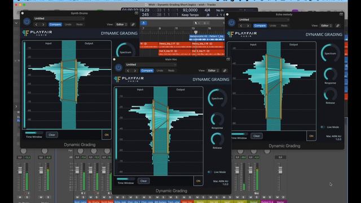The height and width of the screenshot is (203, 361).
Task: Enable Live Mode in Echo melody plugin
Action: 323,127
